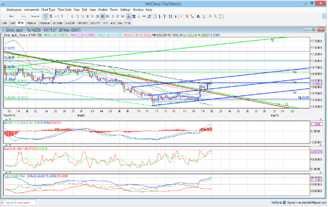The image size is (328, 207).
Task: Open the Studies menu
Action: tap(103, 10)
